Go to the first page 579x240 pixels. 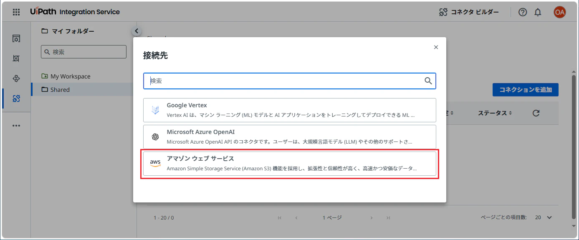tap(280, 217)
